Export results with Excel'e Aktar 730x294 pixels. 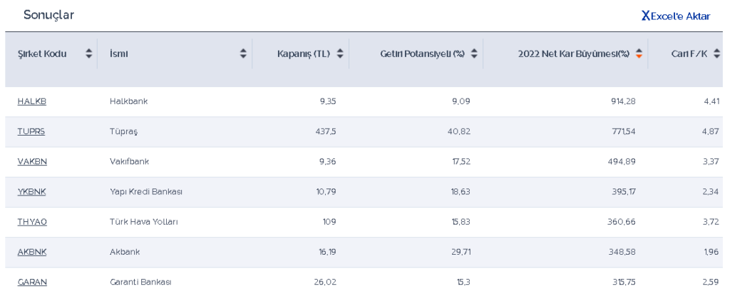point(680,16)
